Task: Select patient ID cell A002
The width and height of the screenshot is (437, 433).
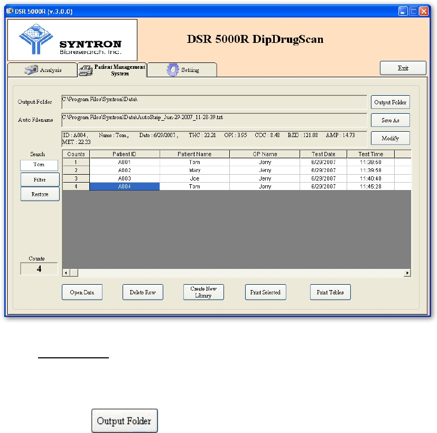Action: tap(125, 170)
